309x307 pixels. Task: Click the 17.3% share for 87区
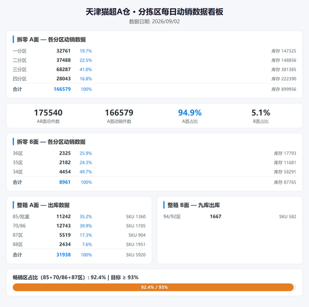click(86, 235)
